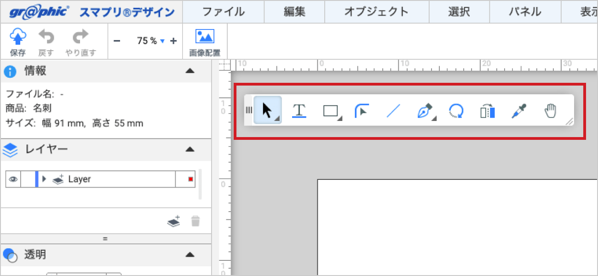Screen dimensions: 598x276
Task: Click the gr@phic スマプリデザイン logo
Action: pos(92,12)
